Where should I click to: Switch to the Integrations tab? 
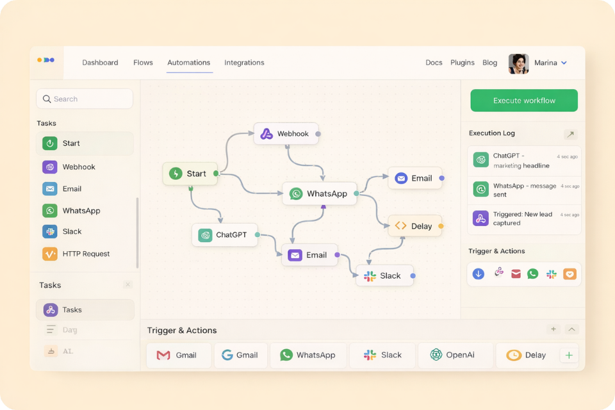[x=244, y=63]
